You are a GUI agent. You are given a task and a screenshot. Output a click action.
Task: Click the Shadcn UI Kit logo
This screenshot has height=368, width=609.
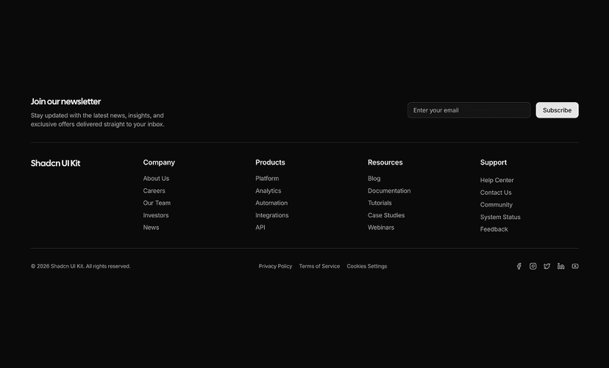[56, 163]
